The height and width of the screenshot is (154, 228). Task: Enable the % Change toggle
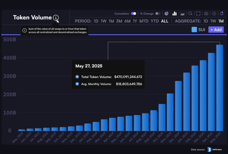click(158, 14)
